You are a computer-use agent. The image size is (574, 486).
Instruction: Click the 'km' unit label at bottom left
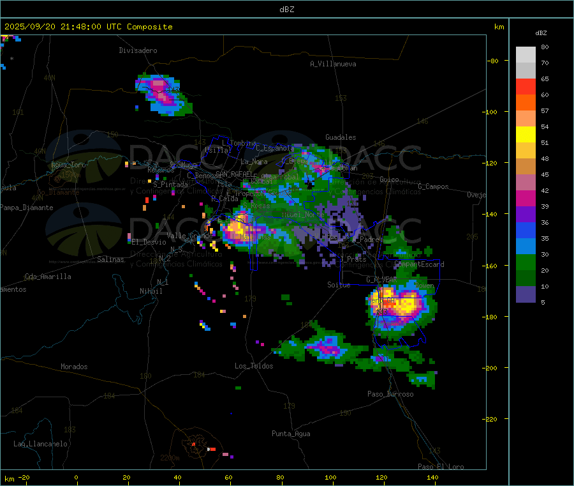tap(10, 479)
